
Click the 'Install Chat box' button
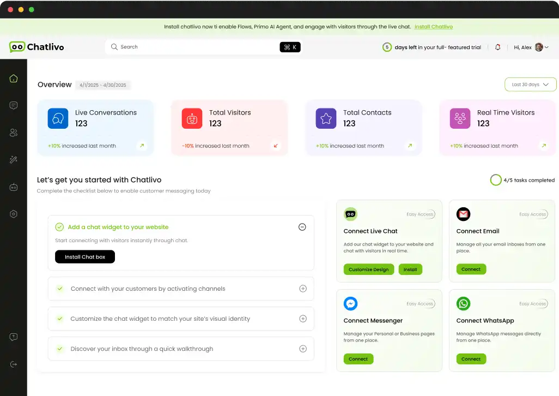click(x=85, y=257)
